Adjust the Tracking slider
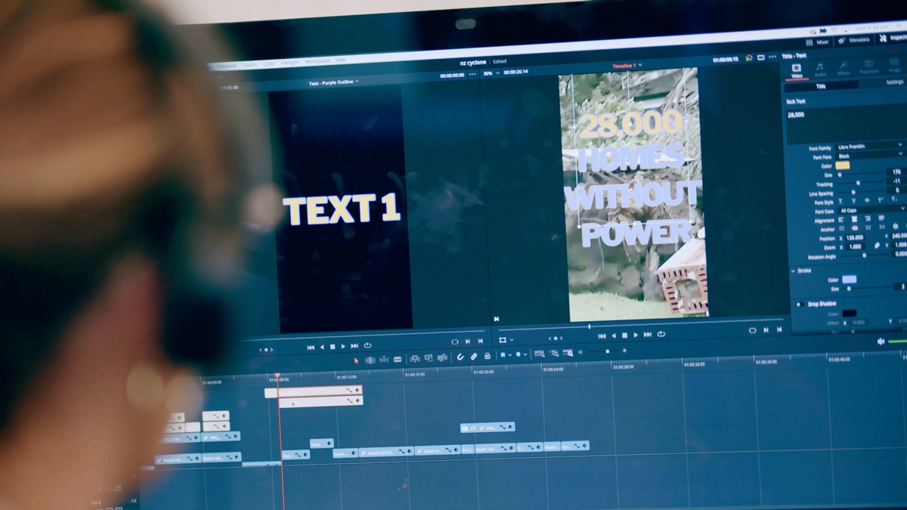Screen dimensions: 907x510 (x=857, y=182)
